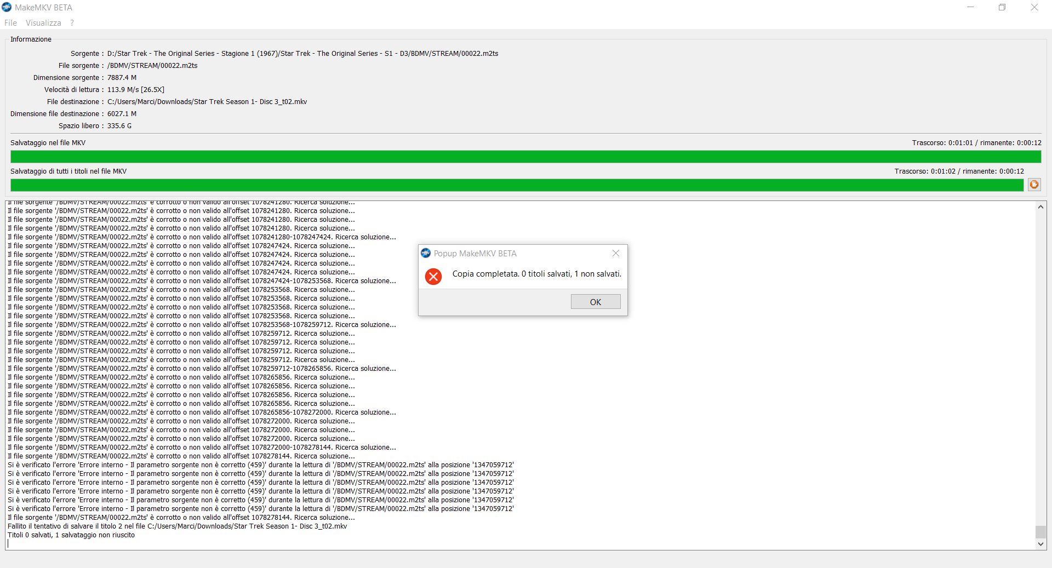Open the File menu
1052x568 pixels.
pyautogui.click(x=10, y=23)
